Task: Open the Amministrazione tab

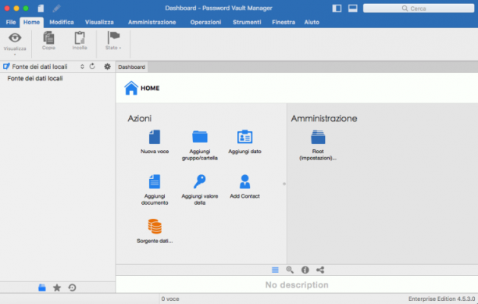Action: [152, 22]
